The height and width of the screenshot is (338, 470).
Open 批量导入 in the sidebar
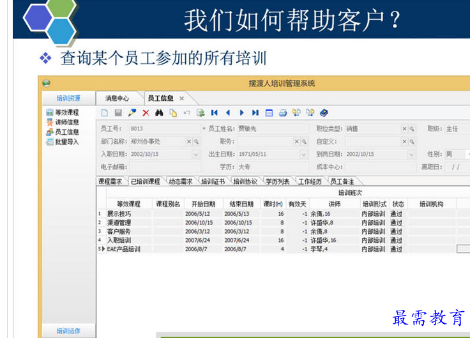(x=63, y=142)
